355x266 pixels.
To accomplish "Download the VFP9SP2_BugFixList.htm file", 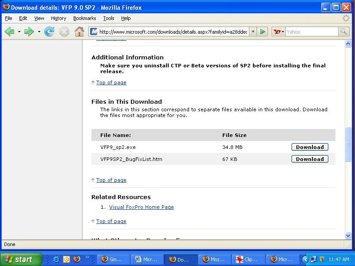I will [x=310, y=159].
